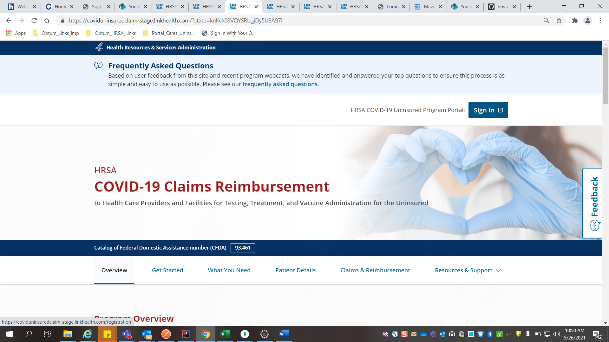The image size is (609, 342).
Task: Click the browser reload page icon
Action: (x=34, y=21)
